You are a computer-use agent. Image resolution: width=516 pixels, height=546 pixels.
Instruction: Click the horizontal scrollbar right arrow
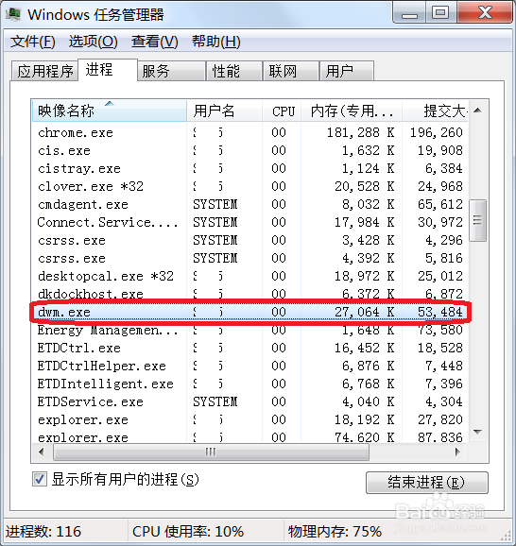point(457,452)
